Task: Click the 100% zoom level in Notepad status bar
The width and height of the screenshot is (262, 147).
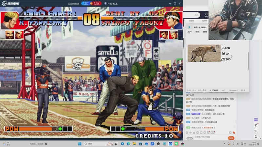Action: (x=223, y=90)
